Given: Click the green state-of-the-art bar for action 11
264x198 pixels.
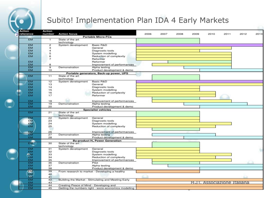Looking at the screenshot, I should (176, 77).
